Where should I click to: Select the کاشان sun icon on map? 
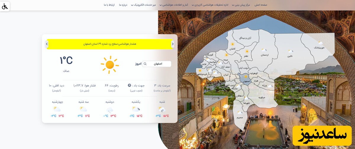[233, 44]
